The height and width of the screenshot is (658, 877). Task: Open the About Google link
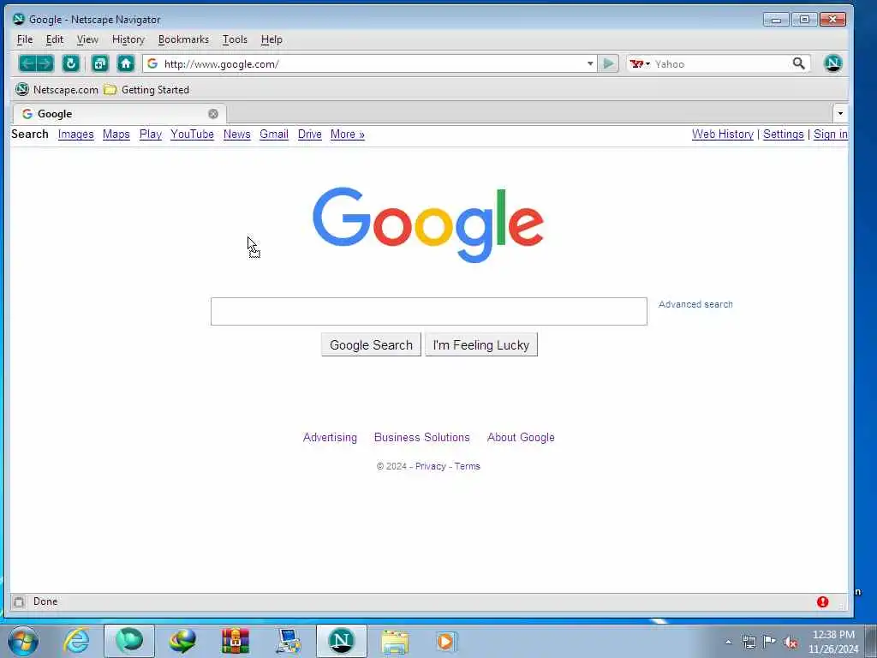point(521,438)
